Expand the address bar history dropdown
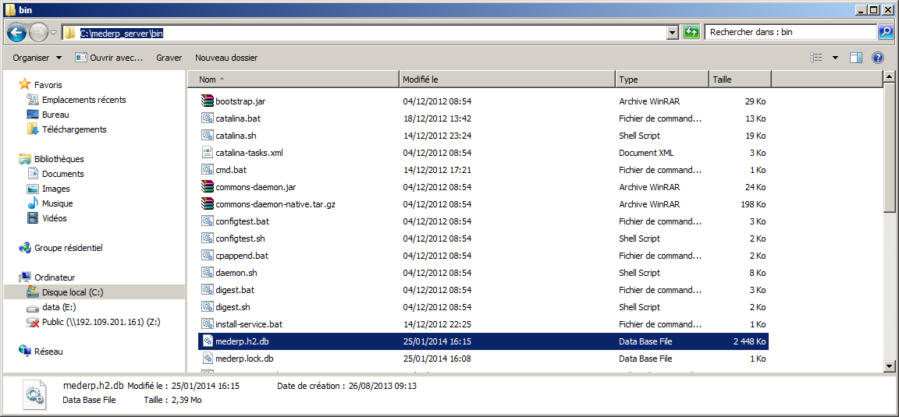This screenshot has width=899, height=417. [673, 34]
